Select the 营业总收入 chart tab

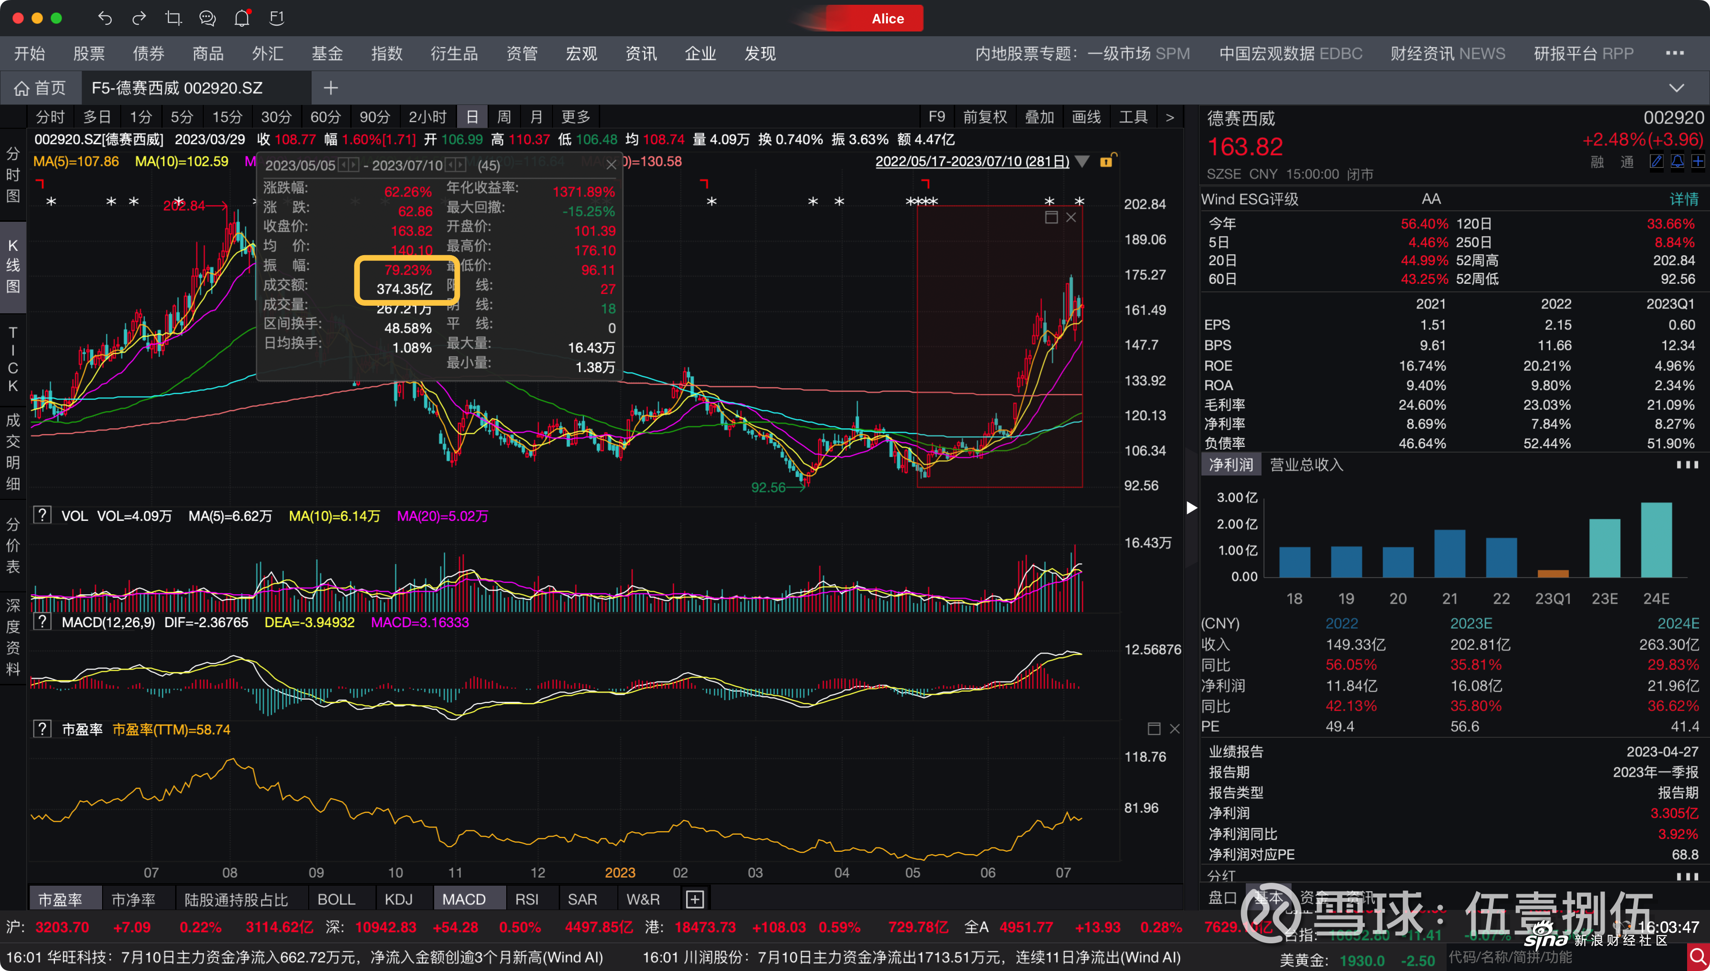pyautogui.click(x=1306, y=465)
